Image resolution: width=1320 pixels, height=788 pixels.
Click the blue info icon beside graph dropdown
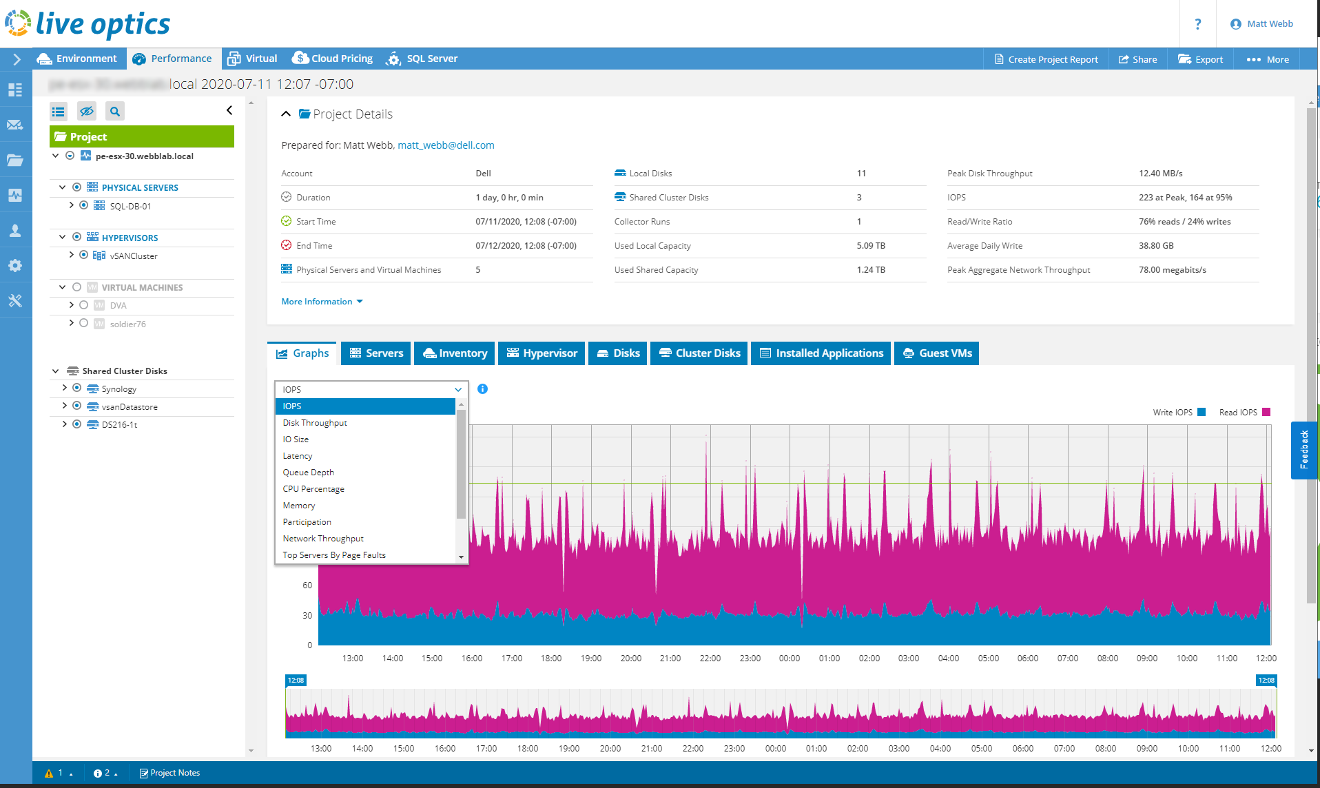click(482, 389)
